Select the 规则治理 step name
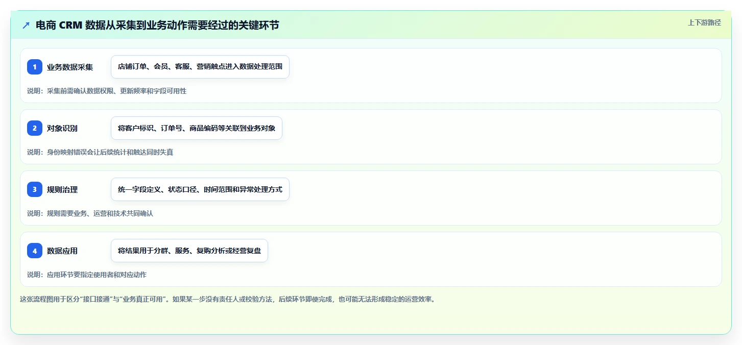The width and height of the screenshot is (742, 345). 62,189
